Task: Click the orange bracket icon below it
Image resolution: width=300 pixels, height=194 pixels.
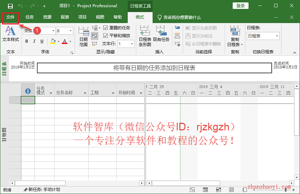Action: tap(94, 44)
